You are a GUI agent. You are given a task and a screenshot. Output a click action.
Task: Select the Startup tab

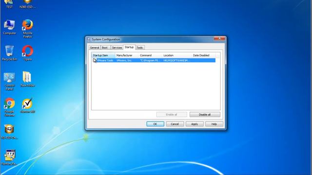click(129, 47)
